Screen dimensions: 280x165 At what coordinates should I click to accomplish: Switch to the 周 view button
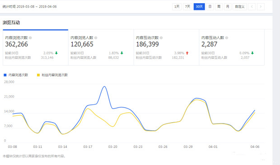[x=219, y=7]
